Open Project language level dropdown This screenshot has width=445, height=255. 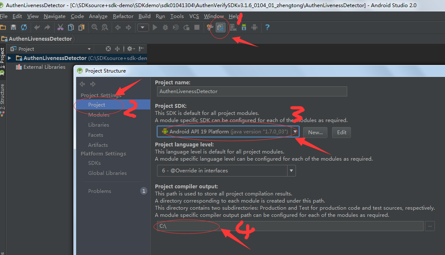point(226,171)
